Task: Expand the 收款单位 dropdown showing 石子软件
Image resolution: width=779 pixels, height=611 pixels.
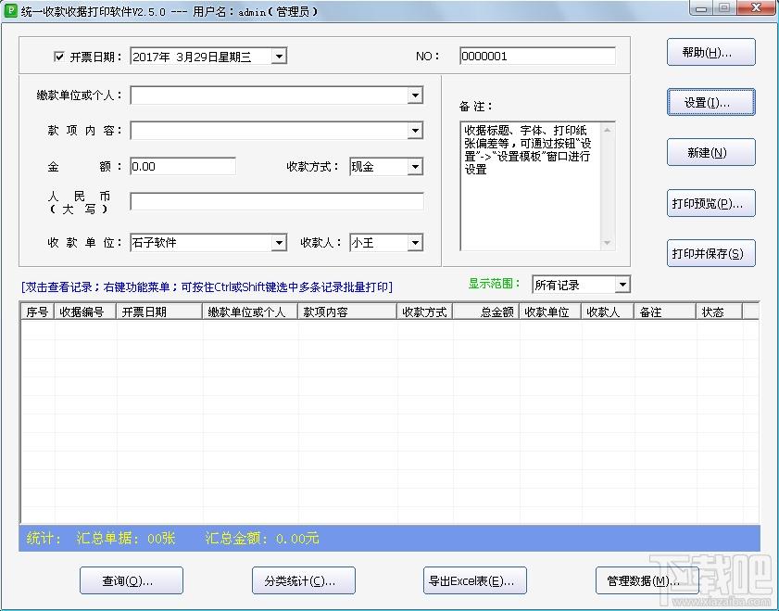Action: [279, 243]
